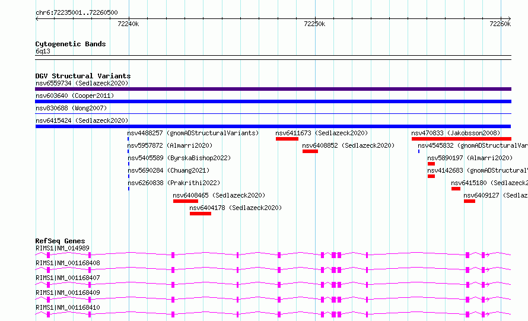Click the nsv5690284 (Chuang2021) label
Image resolution: width=528 pixels, height=321 pixels.
click(x=168, y=170)
